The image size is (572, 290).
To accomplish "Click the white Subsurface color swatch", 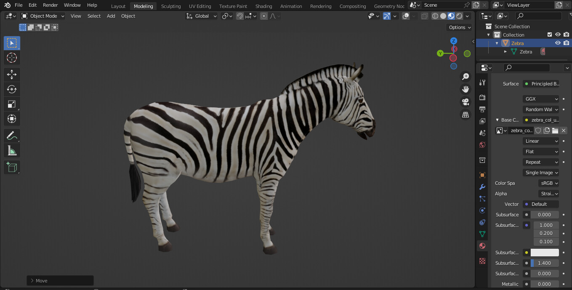I will click(x=545, y=252).
